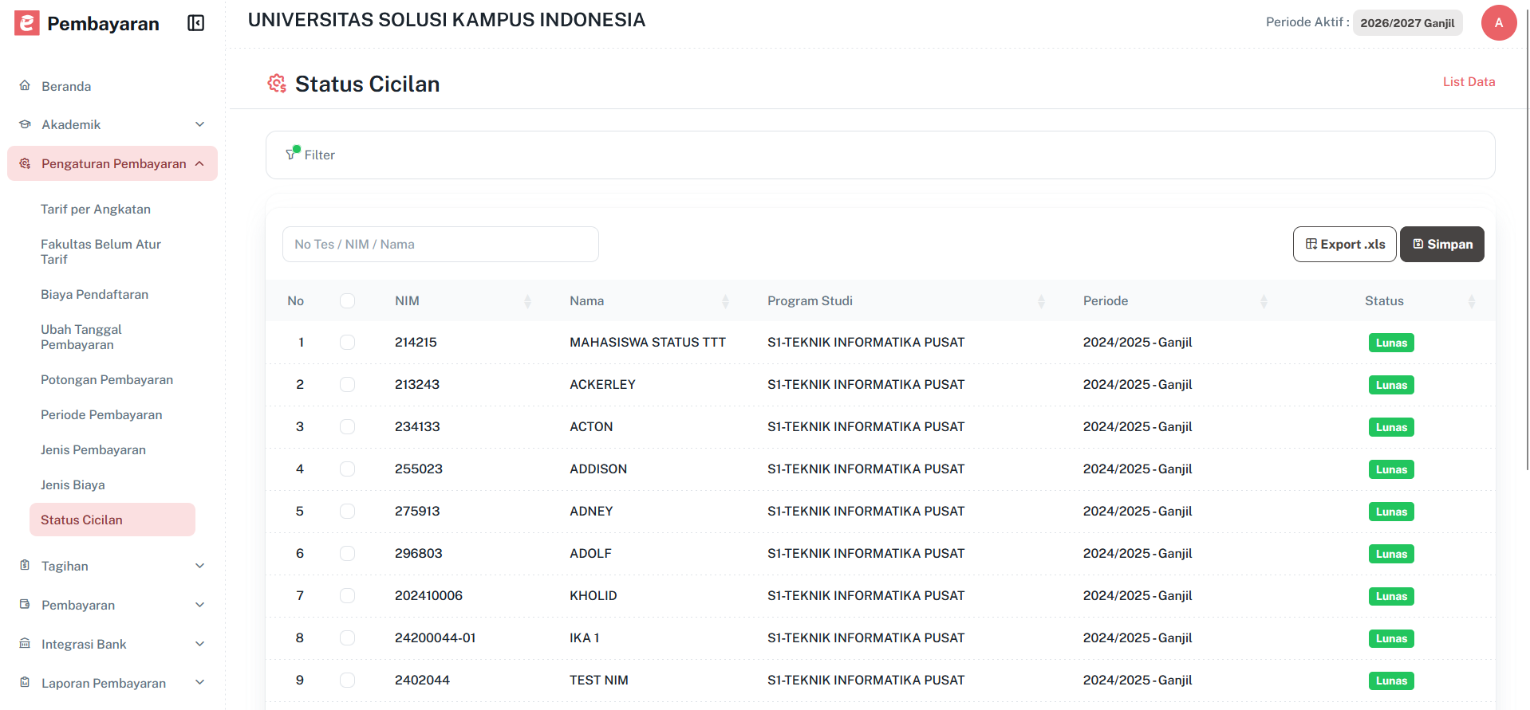Screen dimensions: 1530x710
Task: Check the row for ADNEY
Action: tap(347, 512)
